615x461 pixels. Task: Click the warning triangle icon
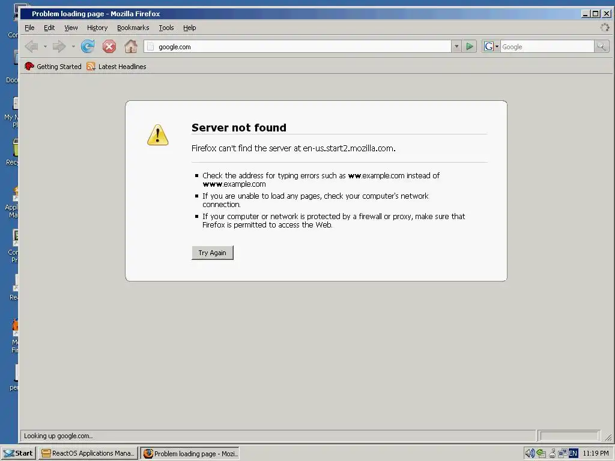coord(158,135)
